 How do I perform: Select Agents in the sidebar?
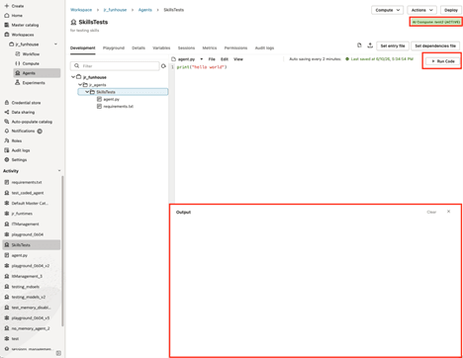click(37, 73)
